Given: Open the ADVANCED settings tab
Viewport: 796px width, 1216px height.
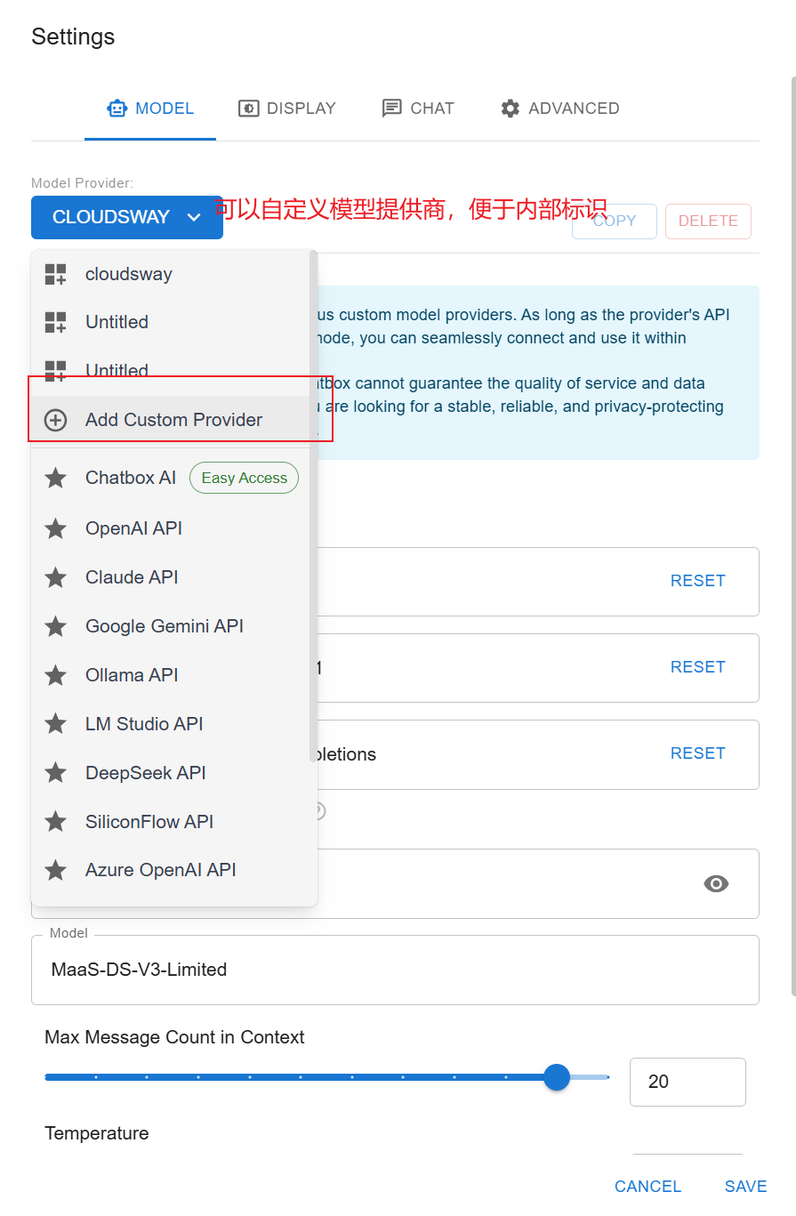Looking at the screenshot, I should [560, 109].
